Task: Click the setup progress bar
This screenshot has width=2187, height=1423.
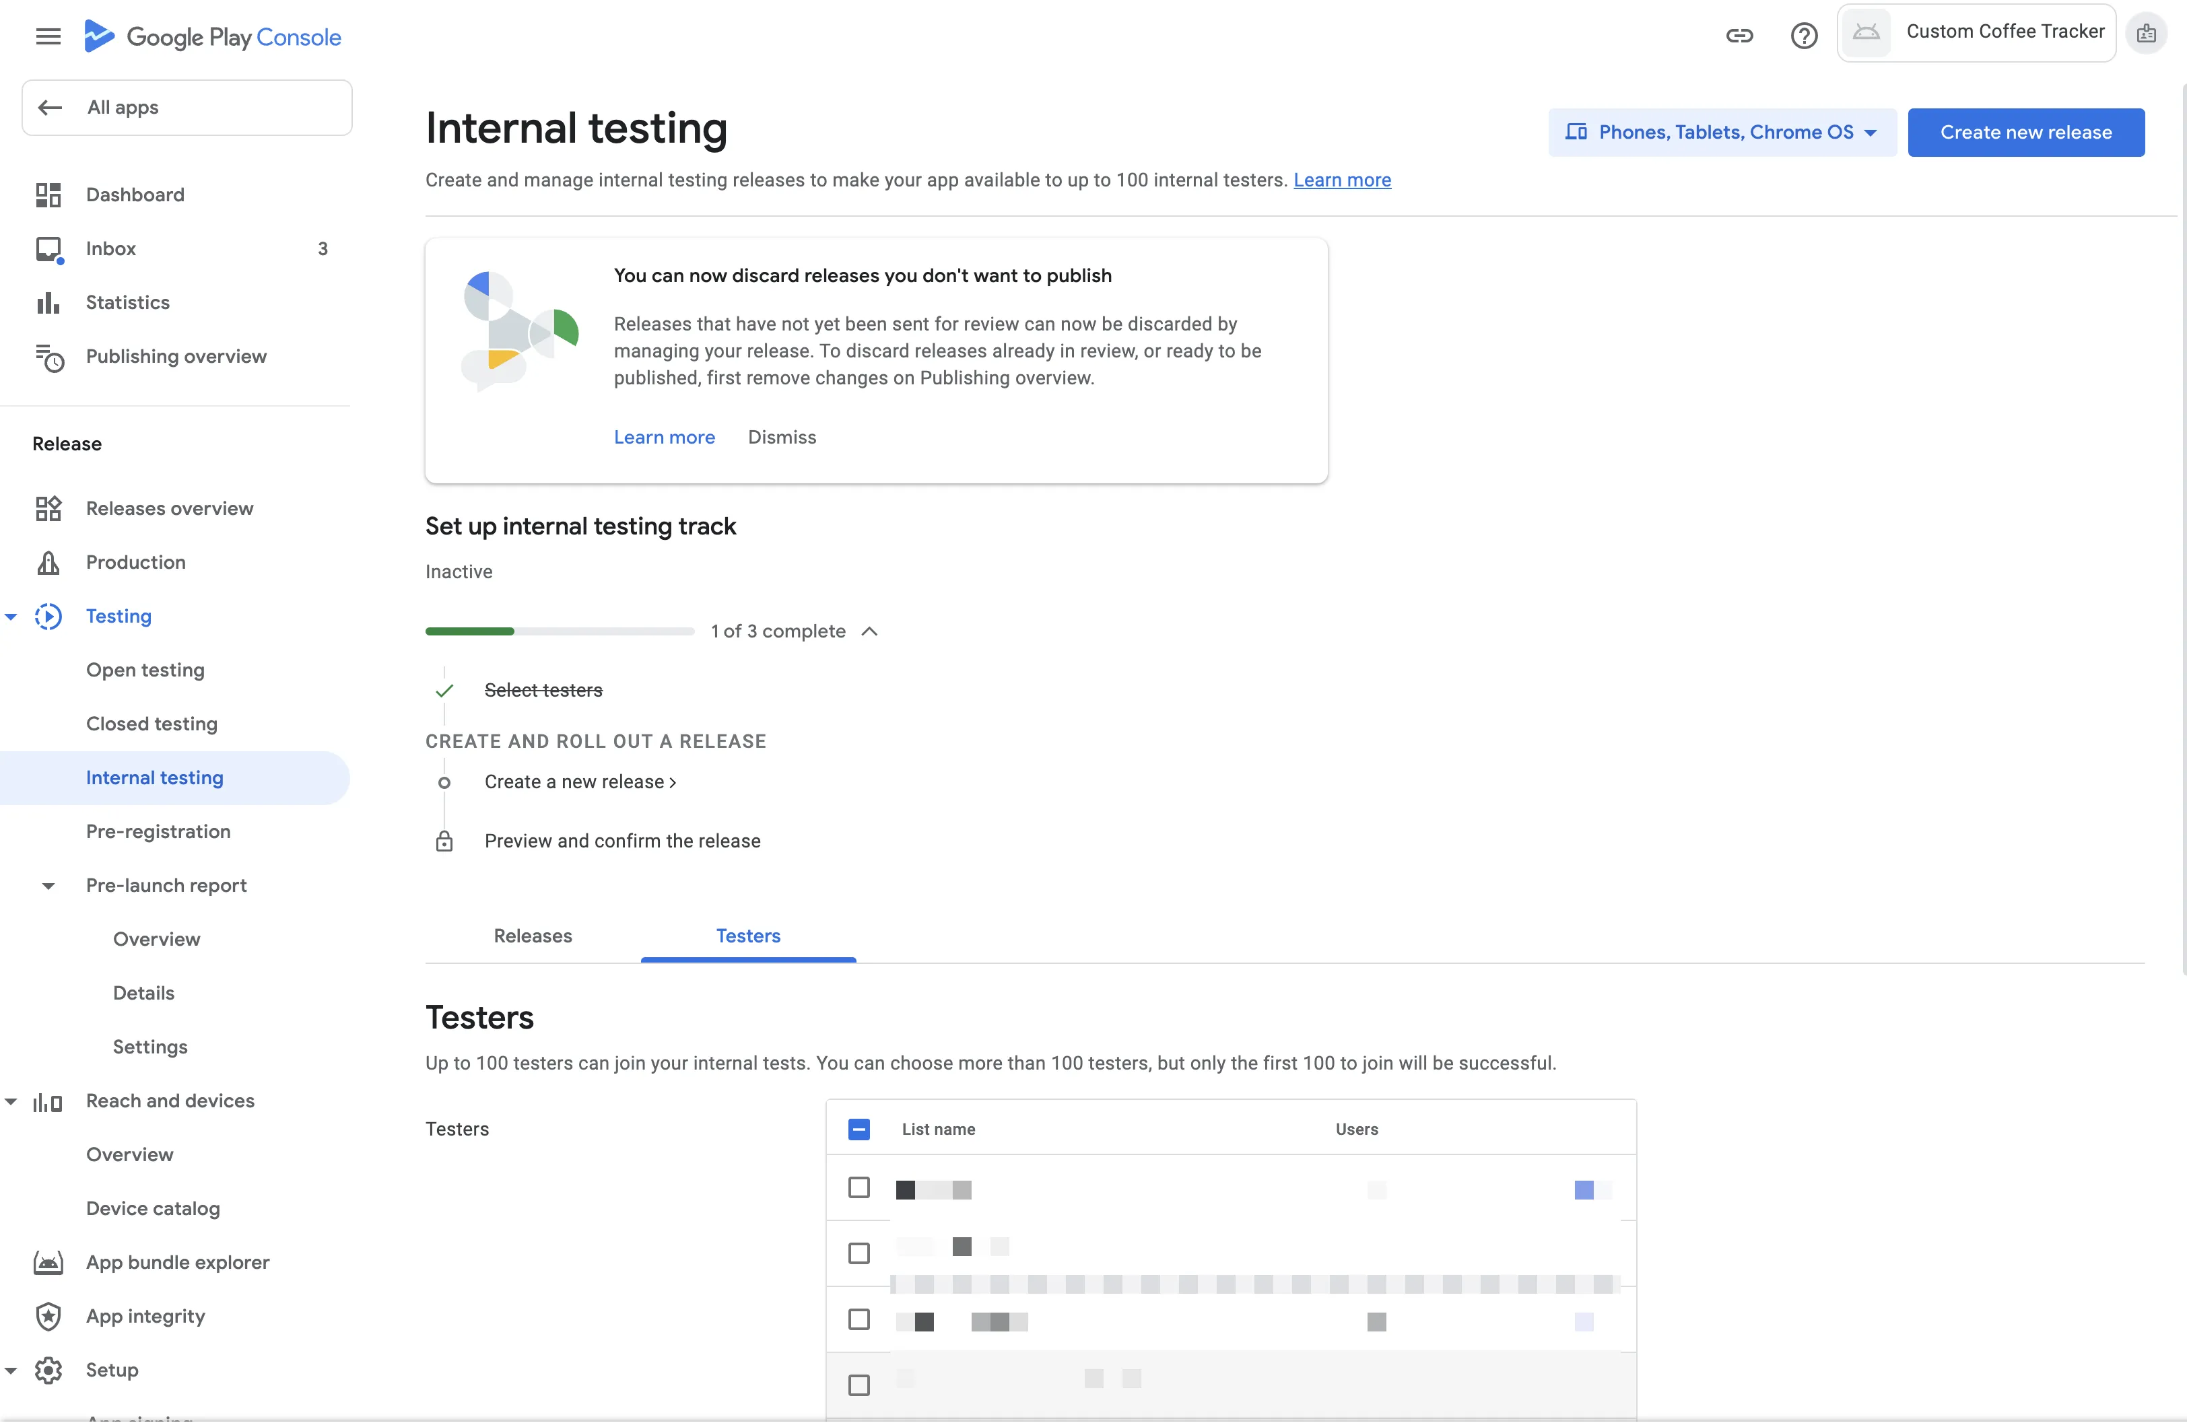Action: click(x=560, y=631)
